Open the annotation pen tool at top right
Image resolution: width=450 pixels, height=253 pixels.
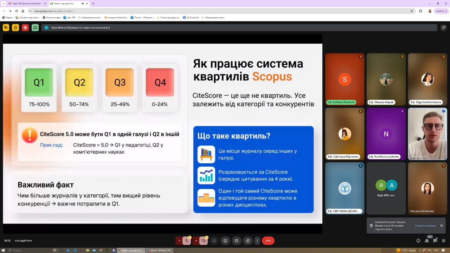444,27
